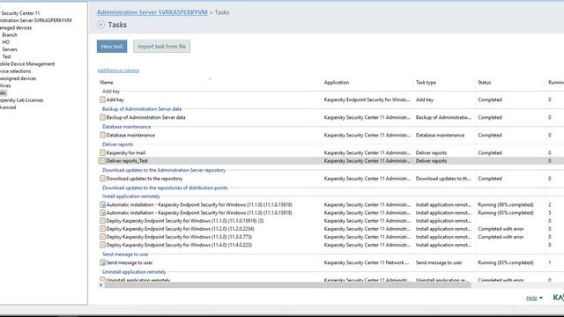Image resolution: width=564 pixels, height=317 pixels.
Task: Click icon of Deploy Kaspersky Endpoint Security 11.4.0 task
Action: tap(102, 245)
